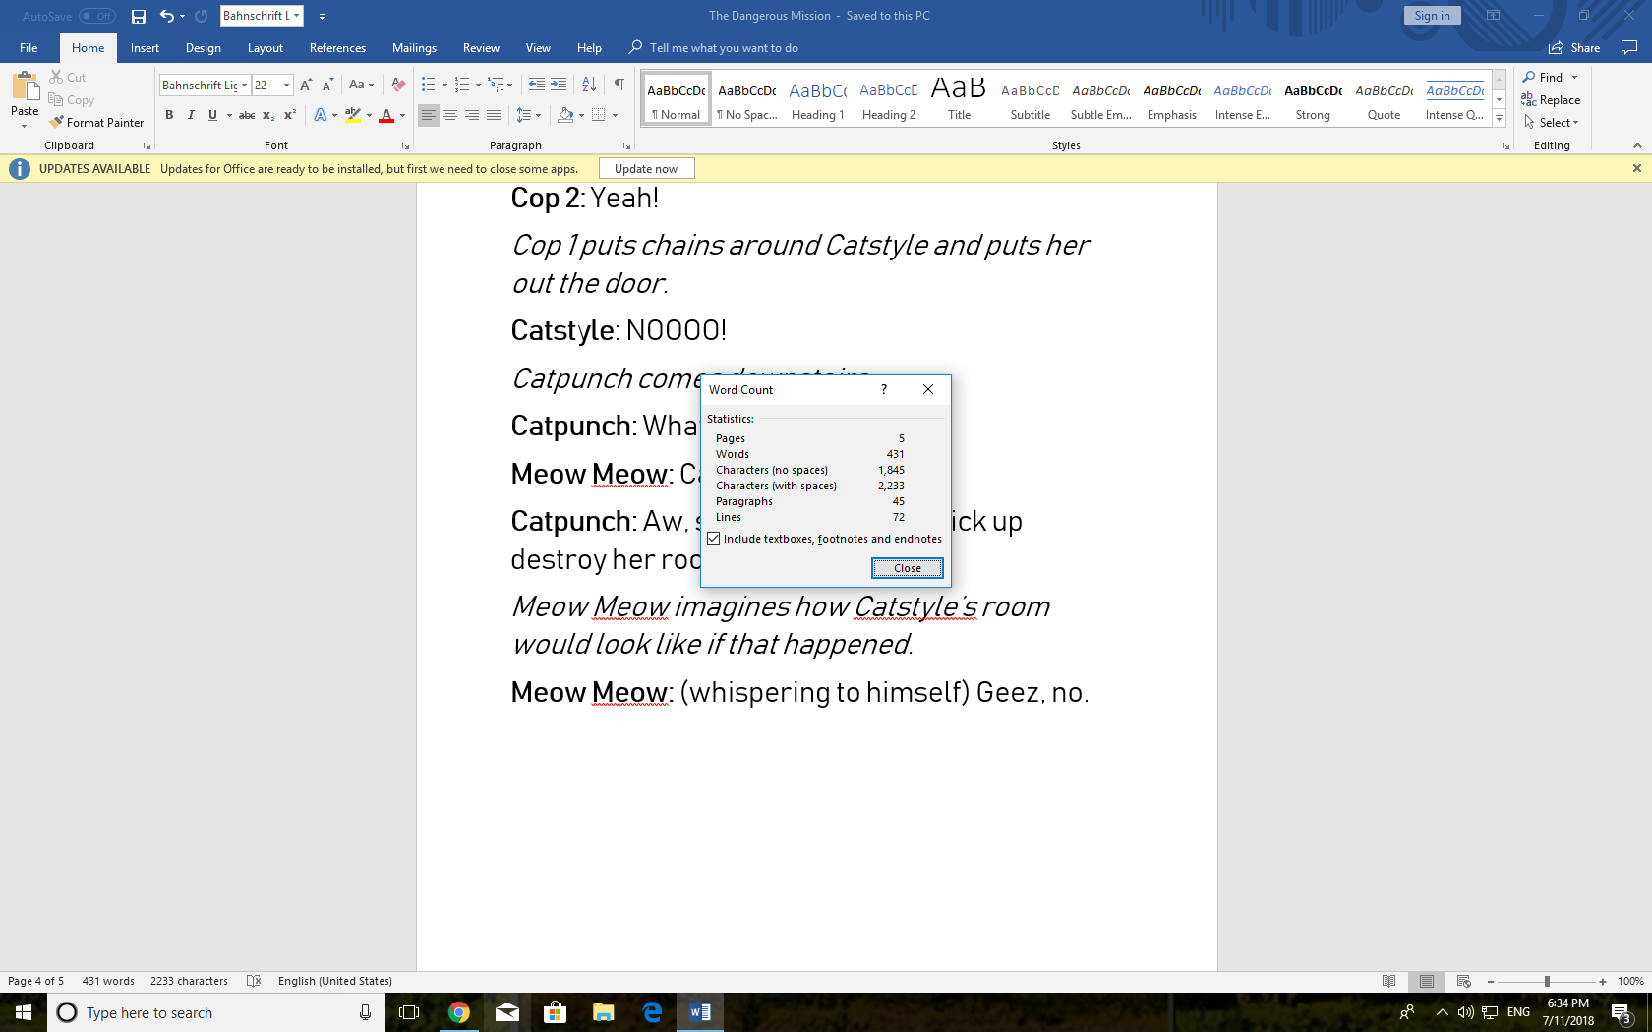Click the Clear All Formatting icon

[x=398, y=85]
